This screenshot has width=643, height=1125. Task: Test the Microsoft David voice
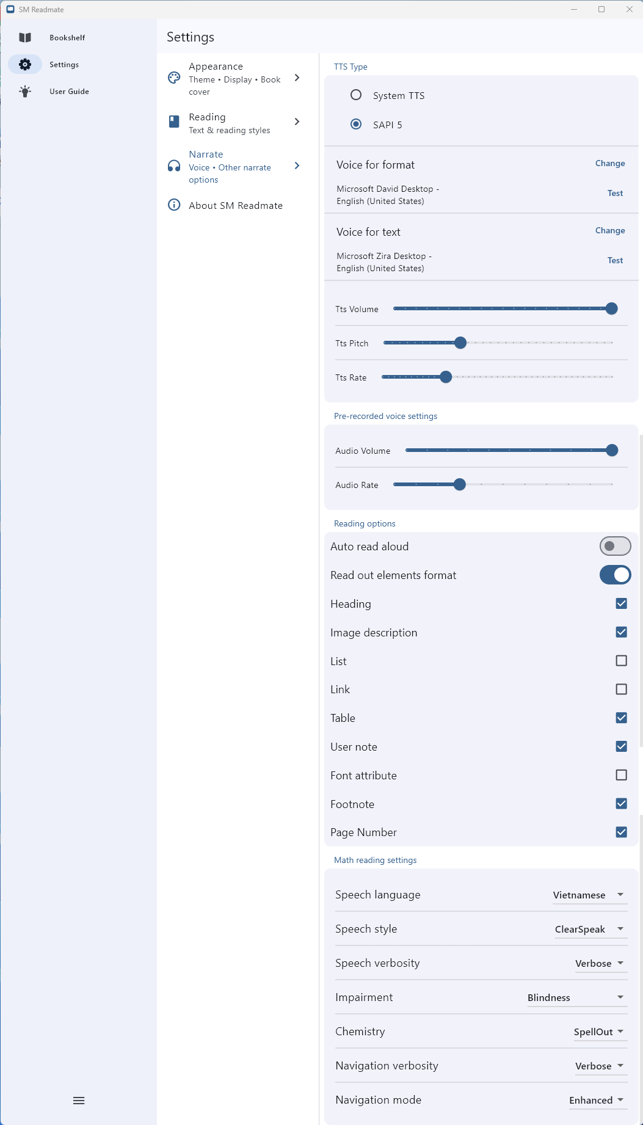coord(615,193)
